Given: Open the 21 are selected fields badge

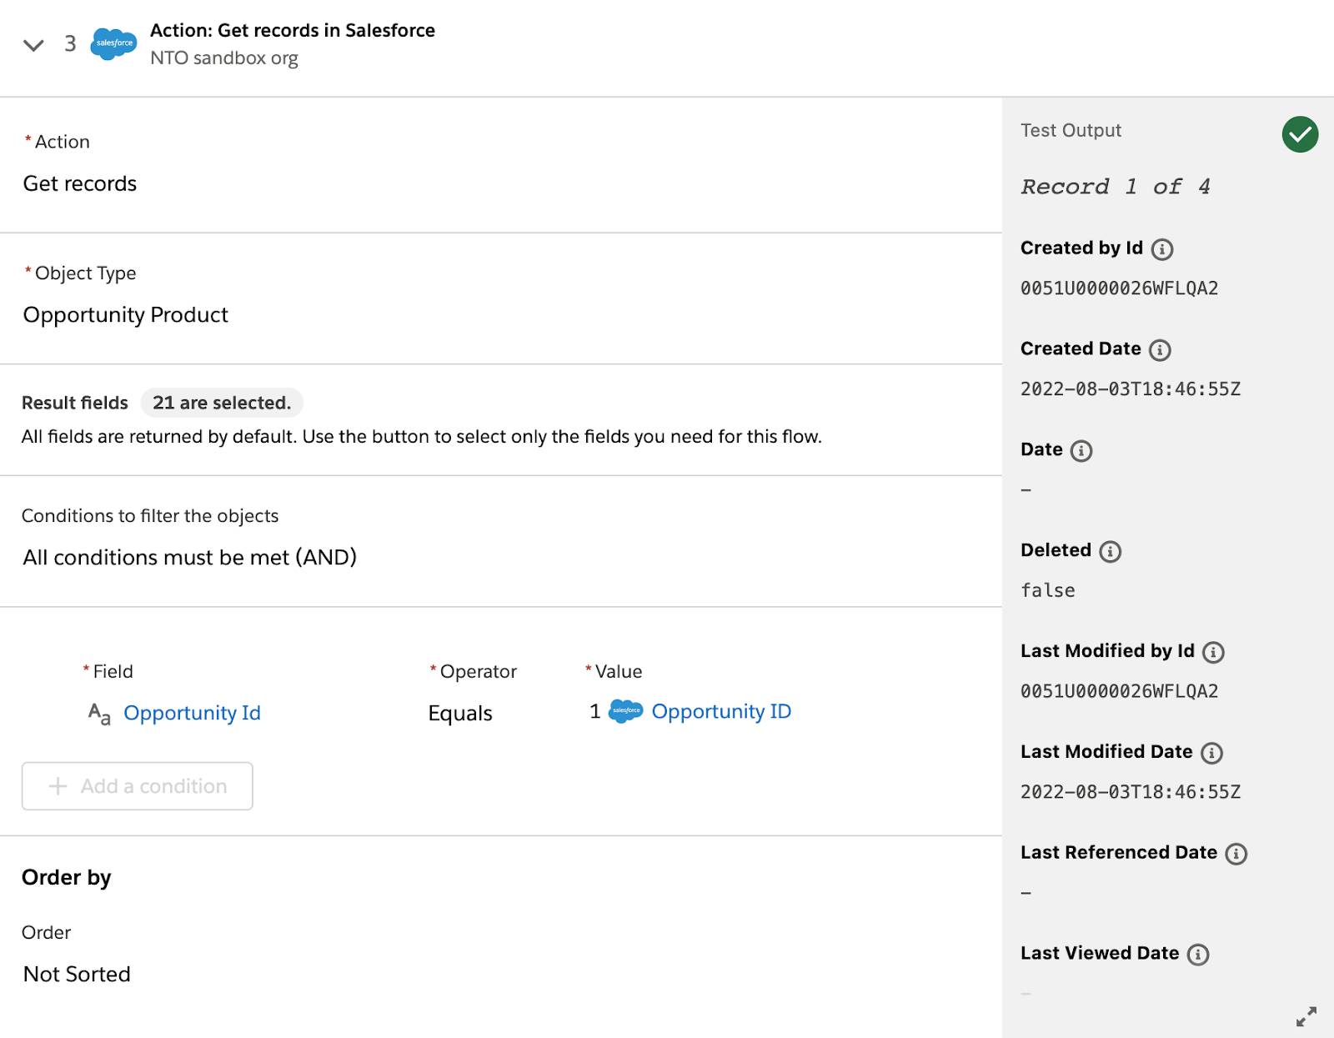Looking at the screenshot, I should point(222,403).
